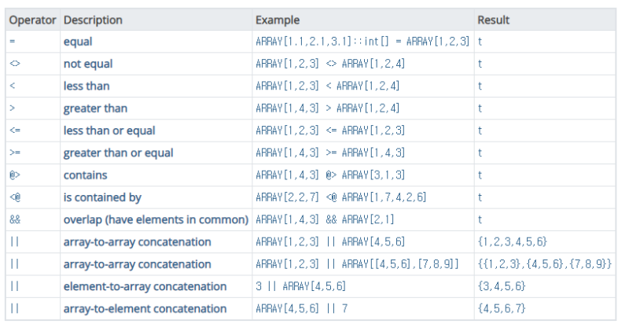
Task: Click the Example column header
Action: (278, 19)
